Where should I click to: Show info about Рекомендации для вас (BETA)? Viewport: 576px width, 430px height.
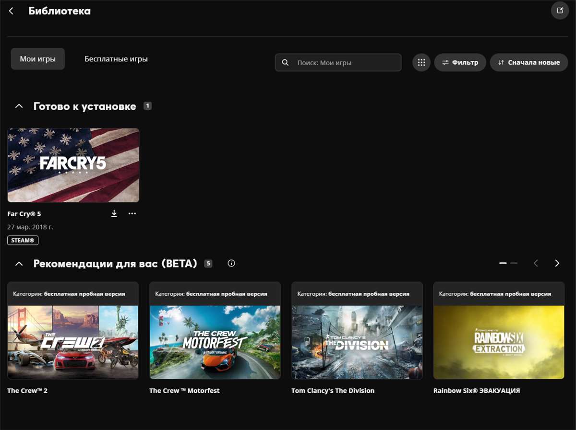pyautogui.click(x=231, y=263)
